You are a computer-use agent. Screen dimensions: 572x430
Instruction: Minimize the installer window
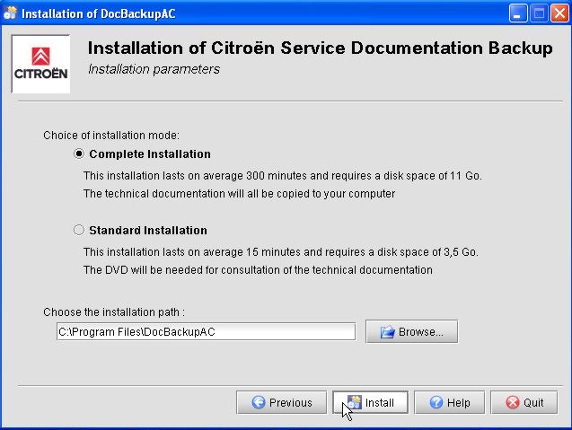click(x=519, y=13)
